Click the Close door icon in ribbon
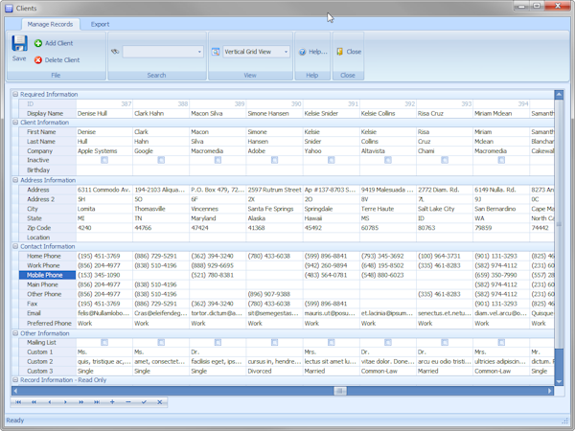 click(x=340, y=52)
